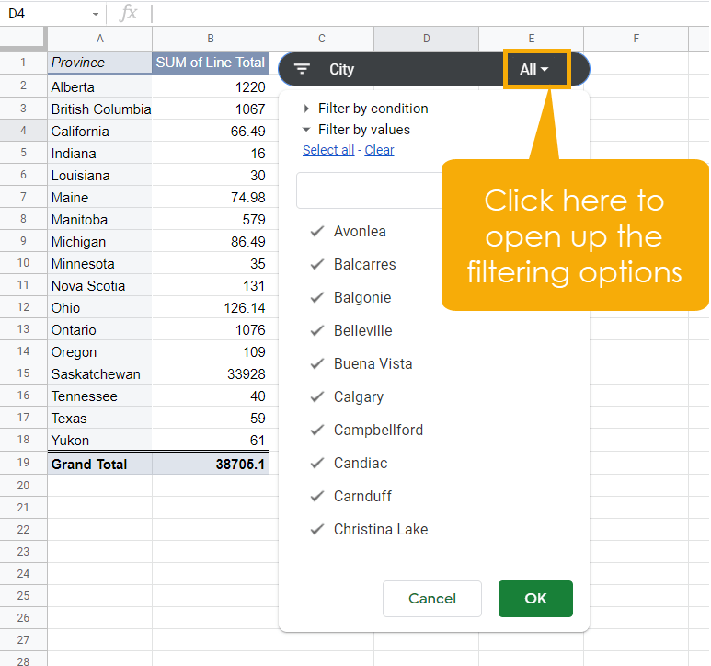The height and width of the screenshot is (666, 711).
Task: Select the Oregon cell
Action: pyautogui.click(x=99, y=351)
